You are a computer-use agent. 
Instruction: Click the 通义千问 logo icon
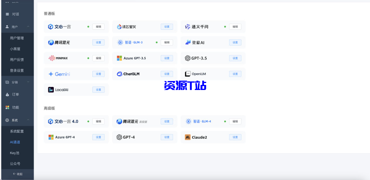tap(188, 27)
